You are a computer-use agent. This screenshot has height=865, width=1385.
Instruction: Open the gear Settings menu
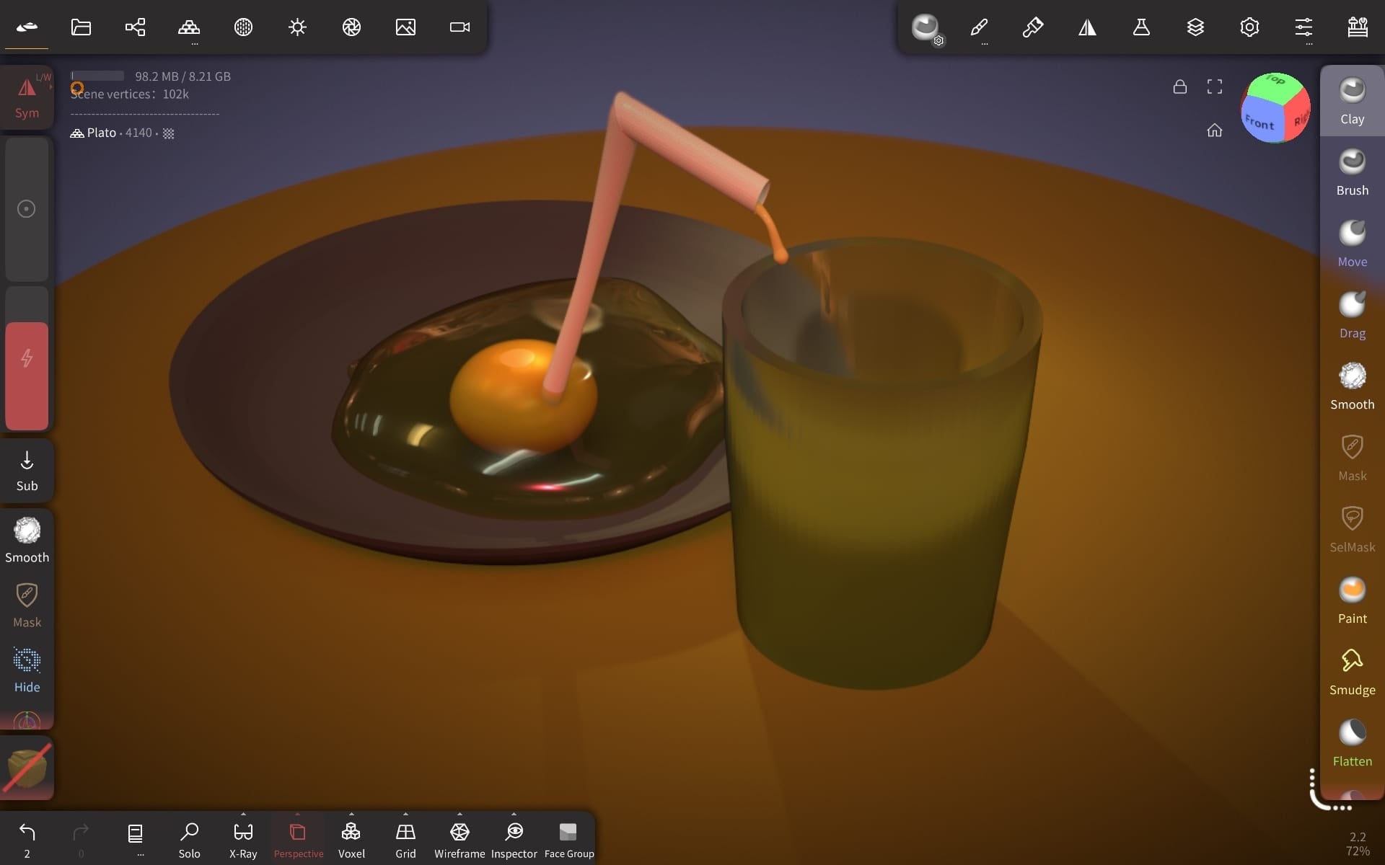point(1249,27)
